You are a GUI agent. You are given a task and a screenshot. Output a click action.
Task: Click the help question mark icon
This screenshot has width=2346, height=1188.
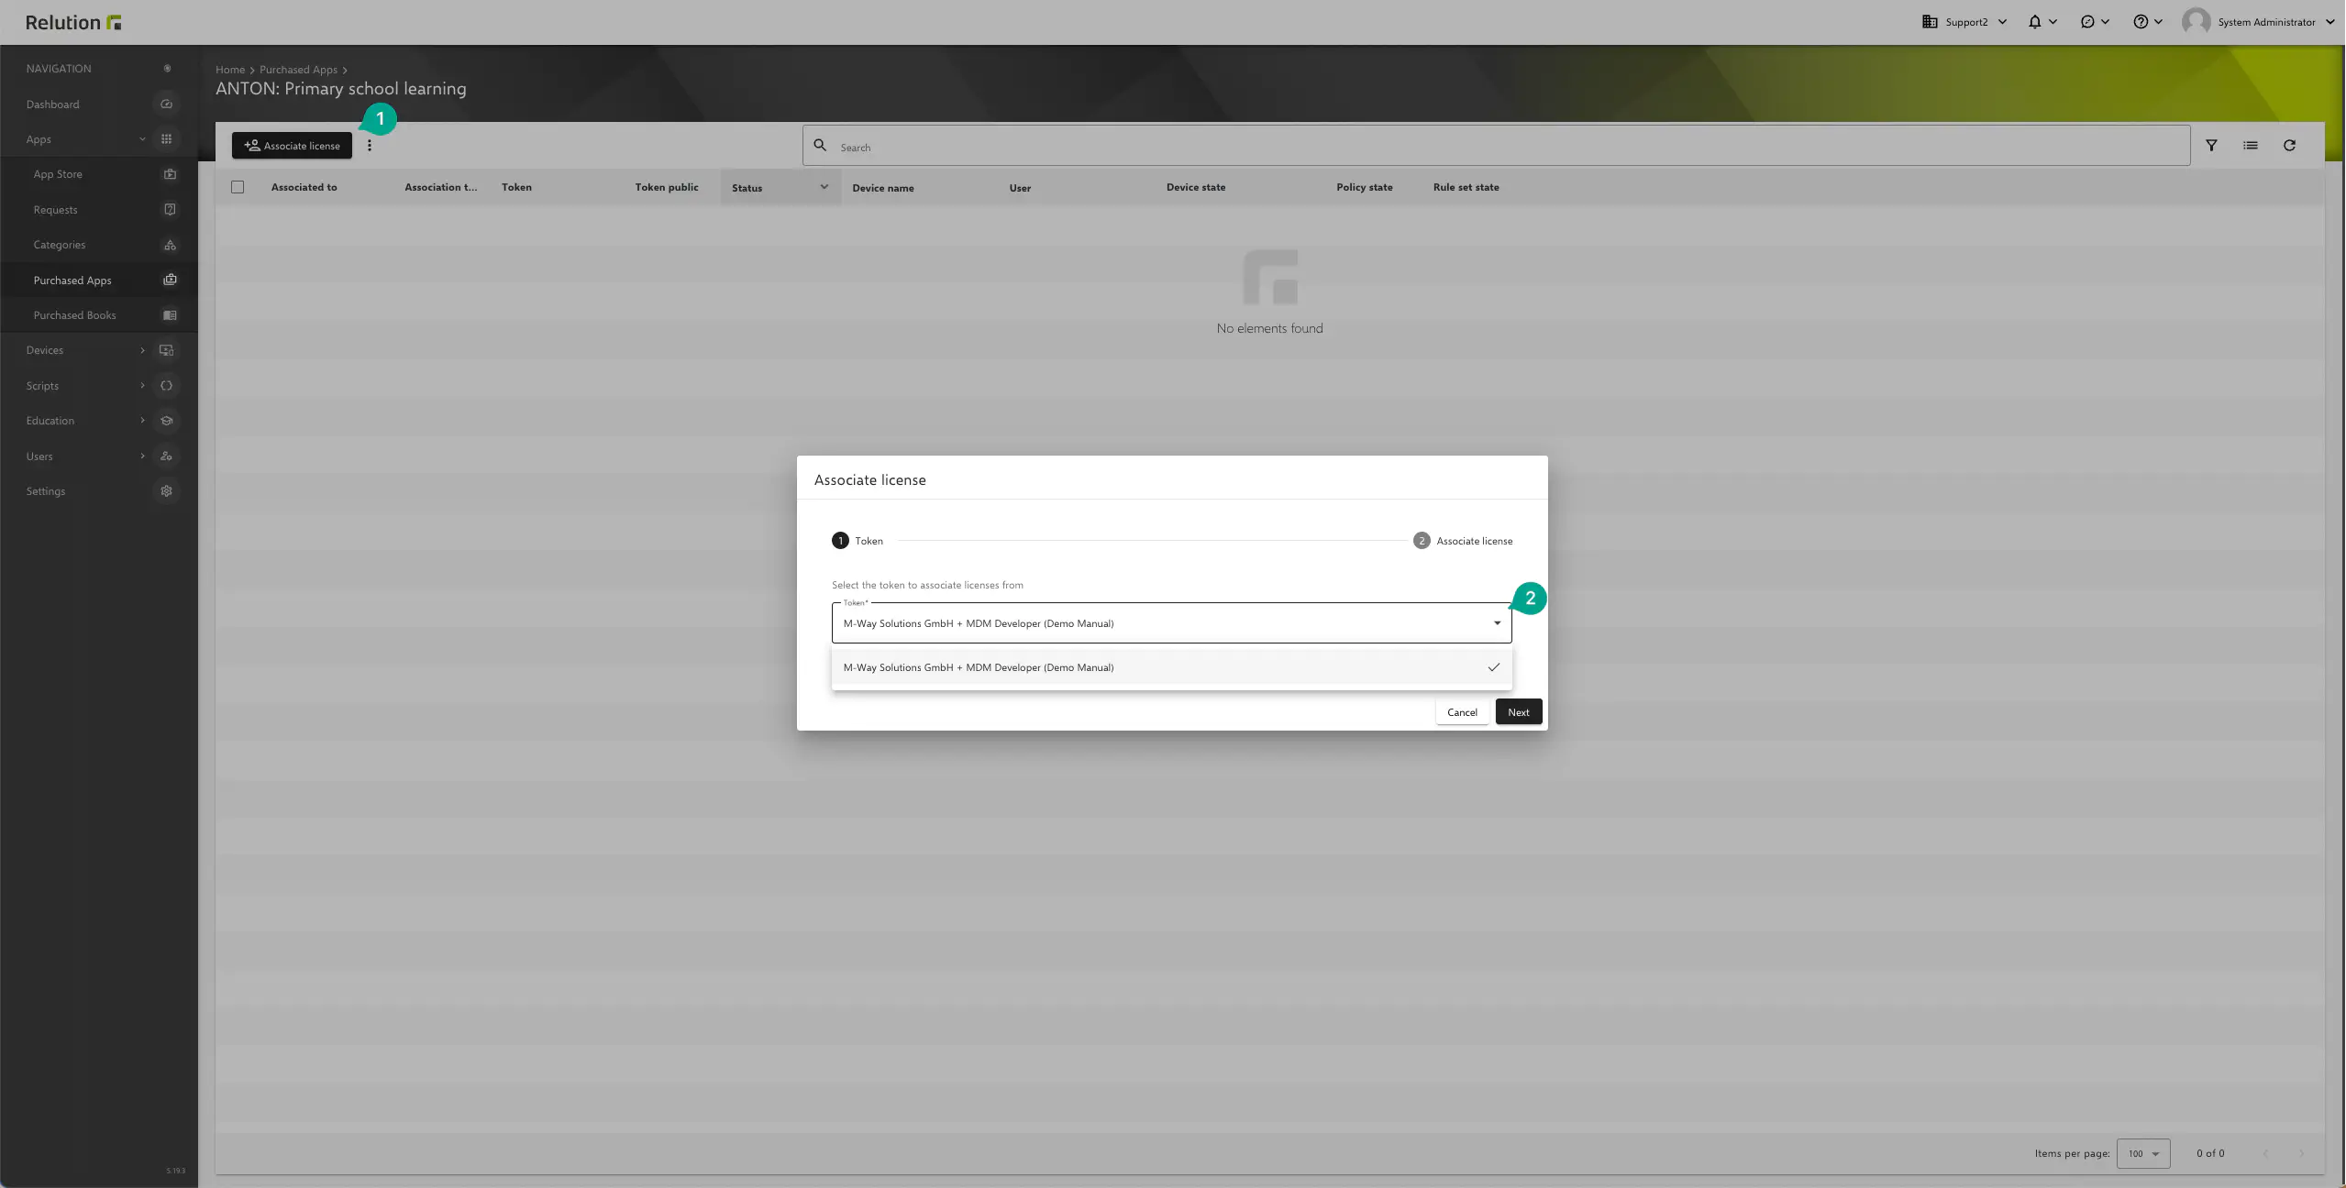pyautogui.click(x=2140, y=22)
